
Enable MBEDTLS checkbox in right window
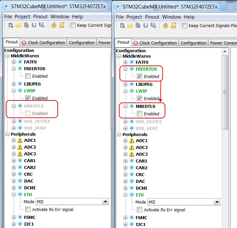[140, 114]
